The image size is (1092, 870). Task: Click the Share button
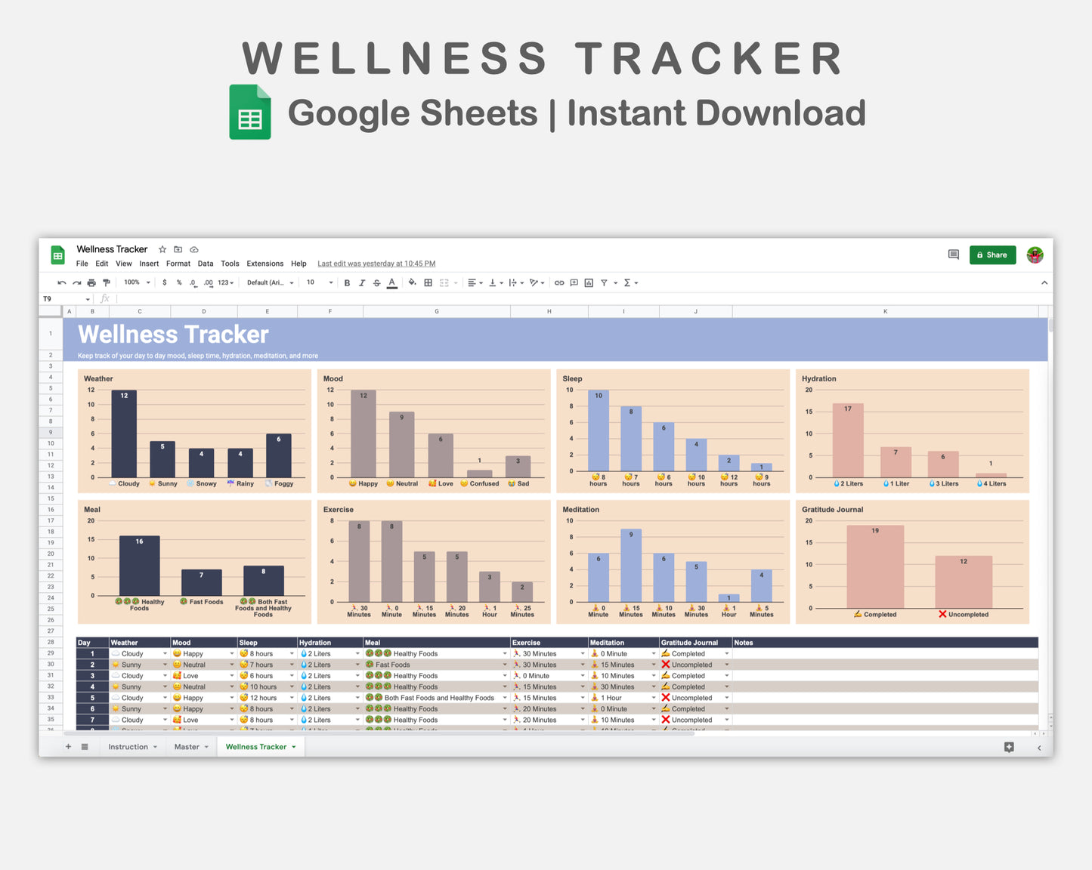(x=992, y=255)
